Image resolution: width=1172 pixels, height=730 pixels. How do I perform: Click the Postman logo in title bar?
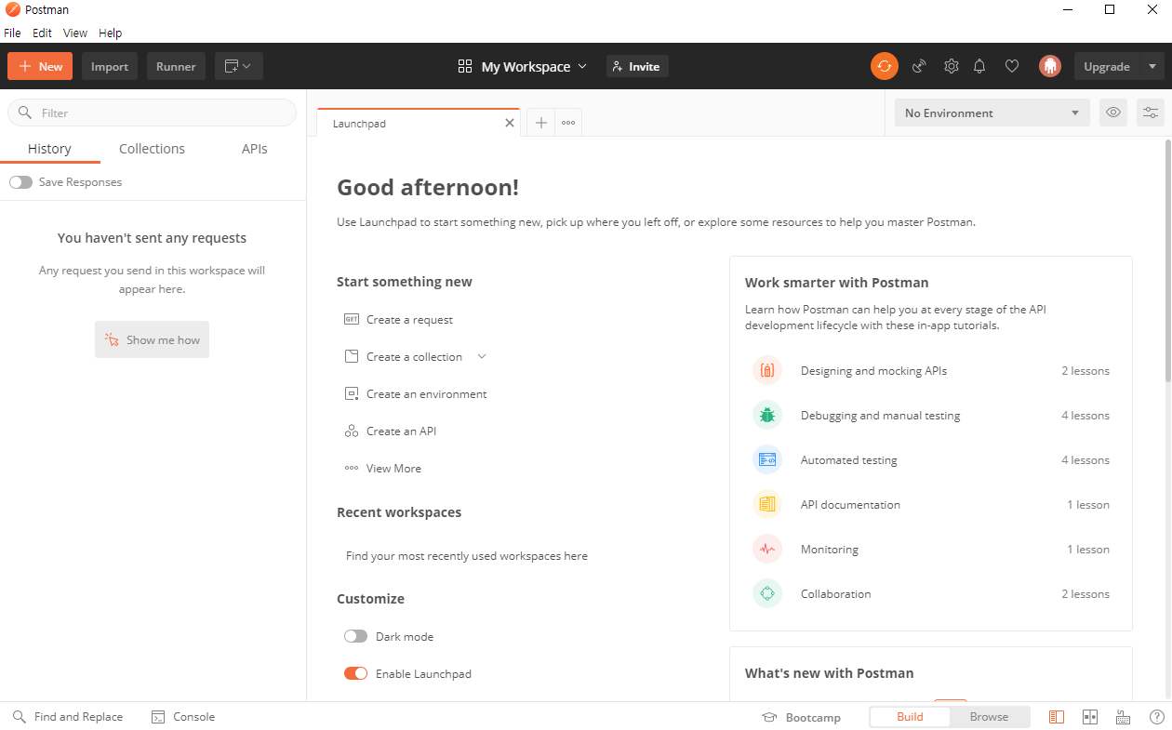click(12, 9)
